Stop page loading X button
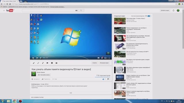The width and height of the screenshot is (184, 103). click(x=7, y=4)
